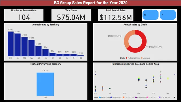
Task: Click the Number of Transactions card value 104
Action: [x=24, y=17]
